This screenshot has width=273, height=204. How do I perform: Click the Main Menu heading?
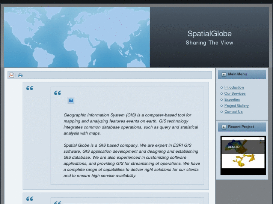pos(237,74)
